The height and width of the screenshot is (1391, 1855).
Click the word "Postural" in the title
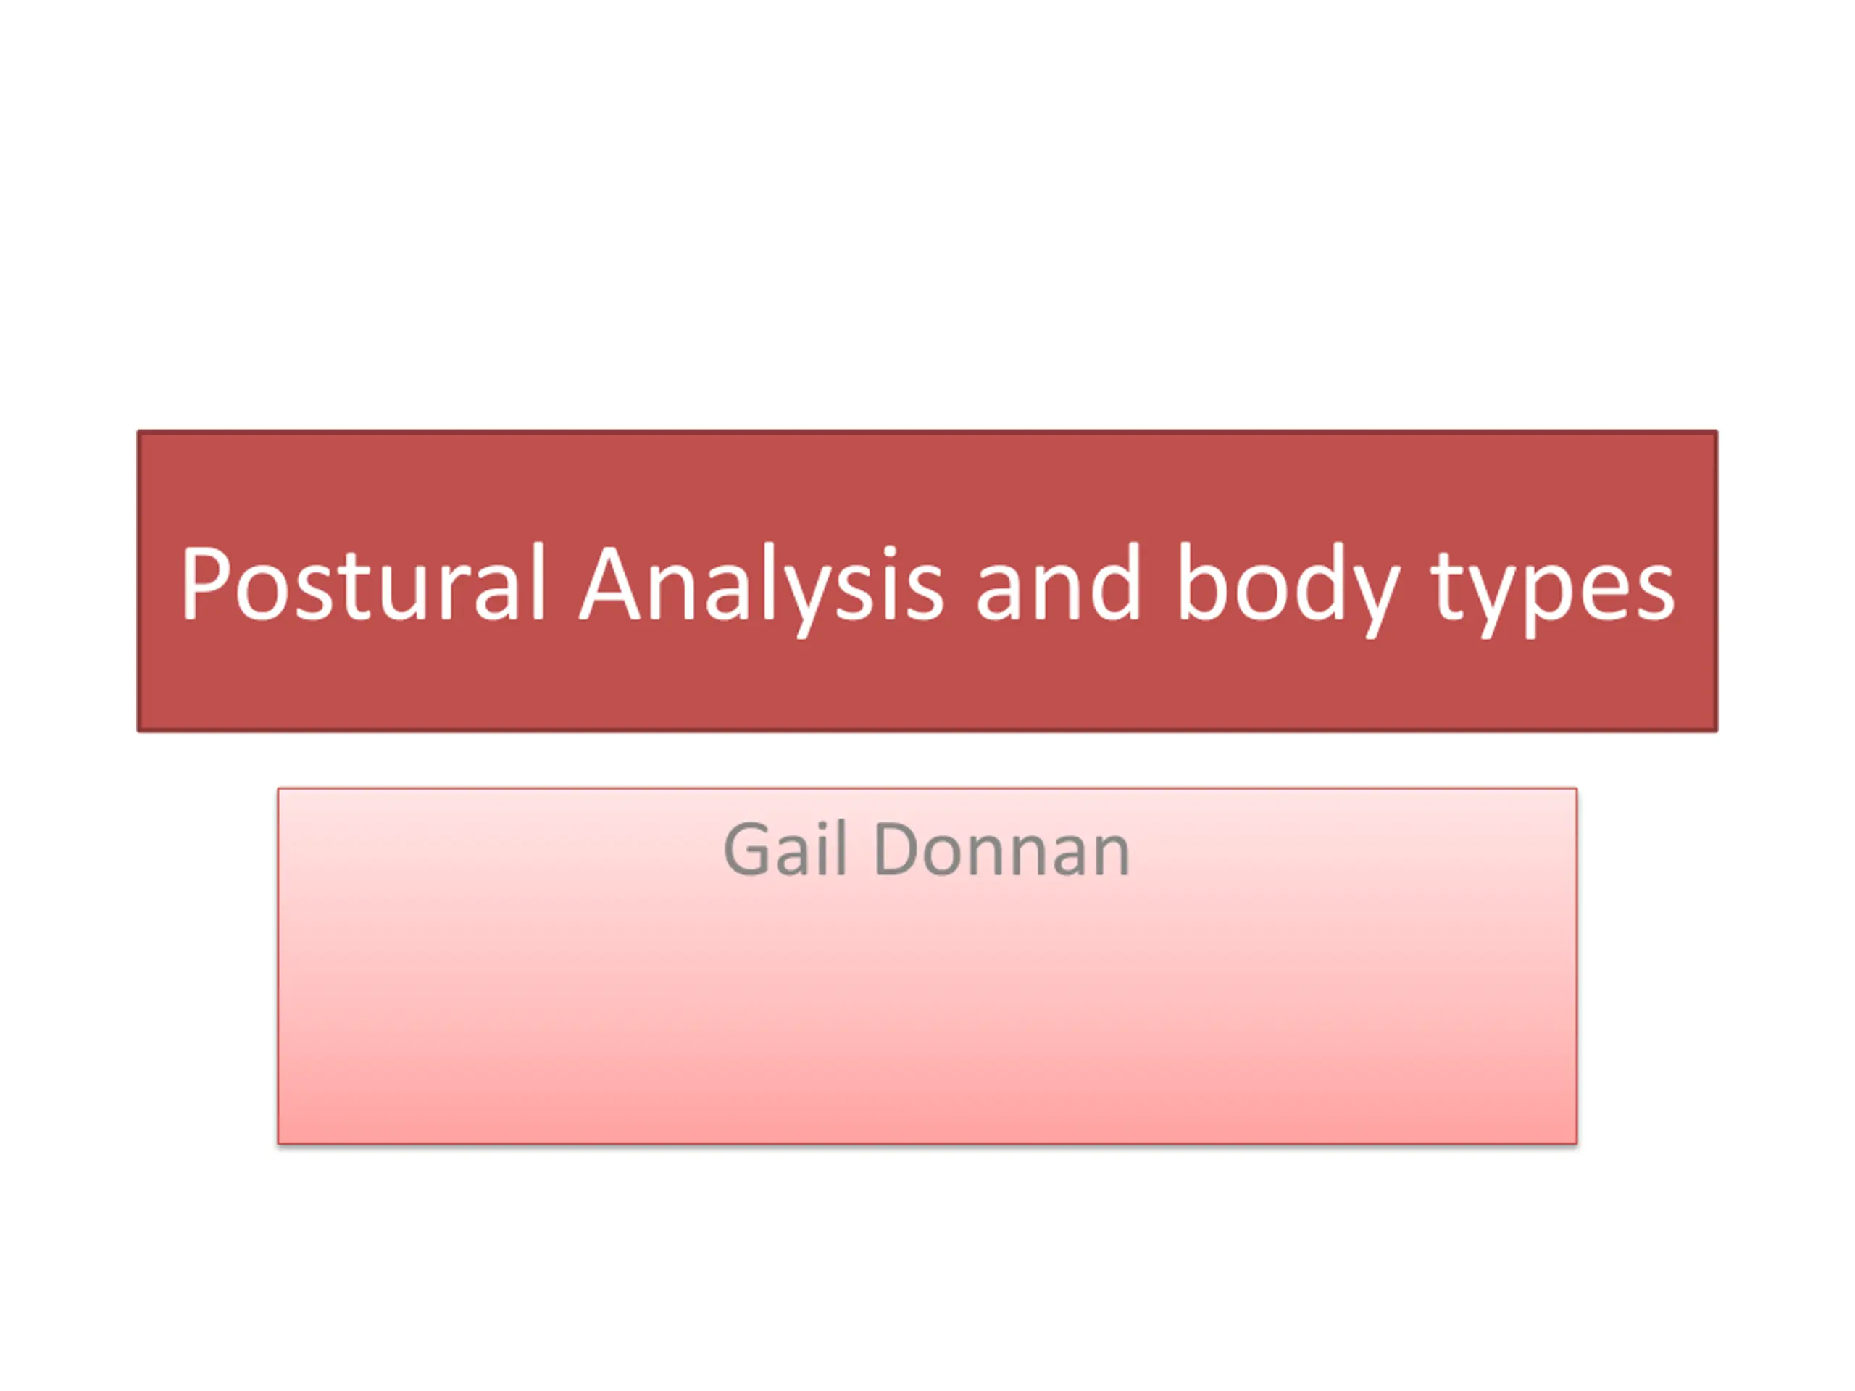tap(363, 582)
